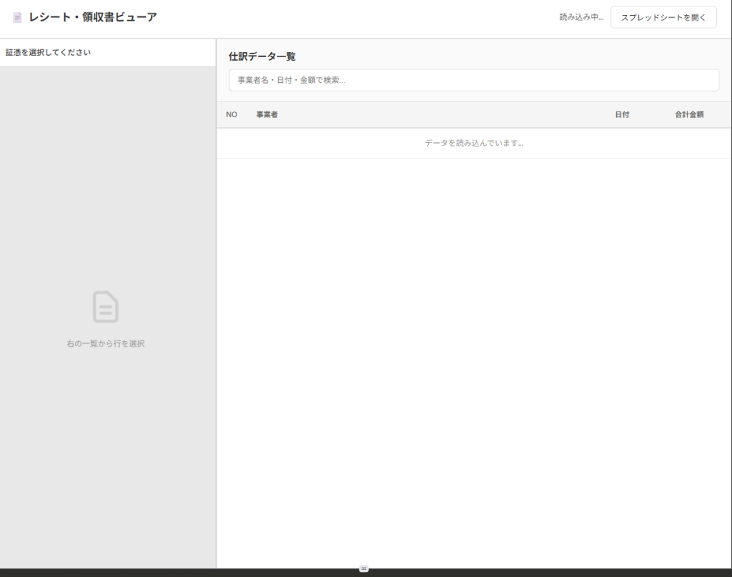Focus the 事業者名・日付・金額 search field
Viewport: 732px width, 577px height.
coord(473,80)
